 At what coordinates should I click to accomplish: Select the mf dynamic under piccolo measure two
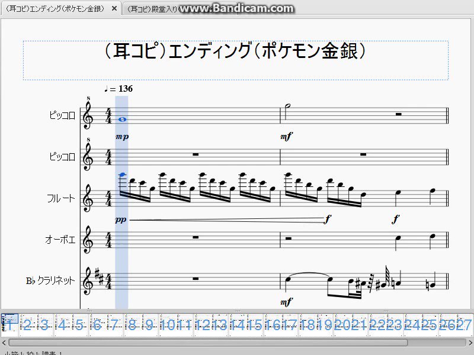[x=286, y=137]
